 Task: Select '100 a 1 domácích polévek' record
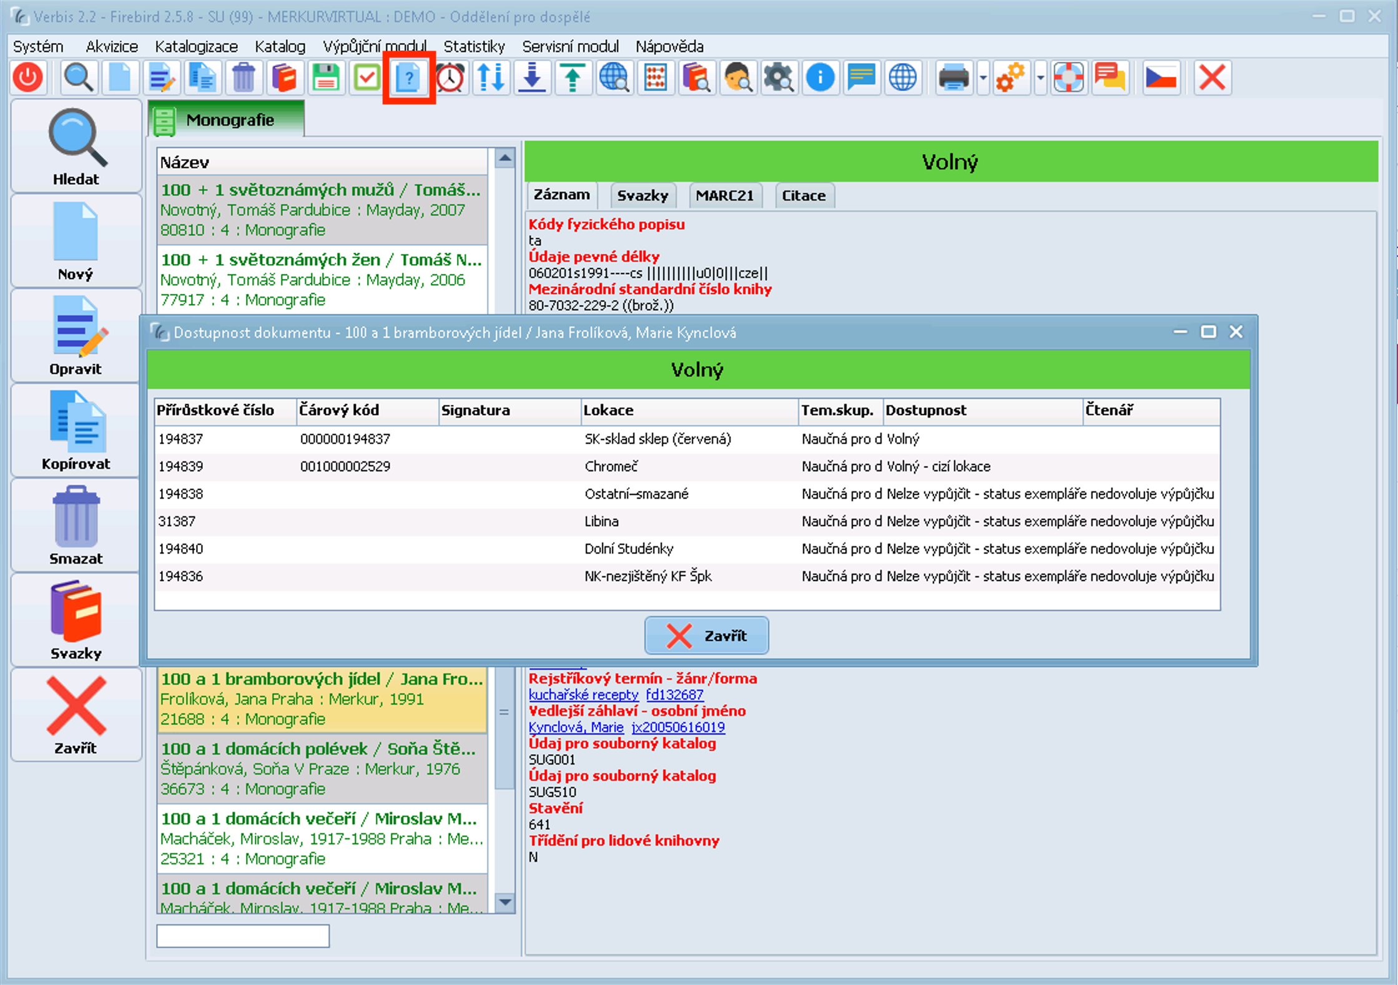pos(322,768)
